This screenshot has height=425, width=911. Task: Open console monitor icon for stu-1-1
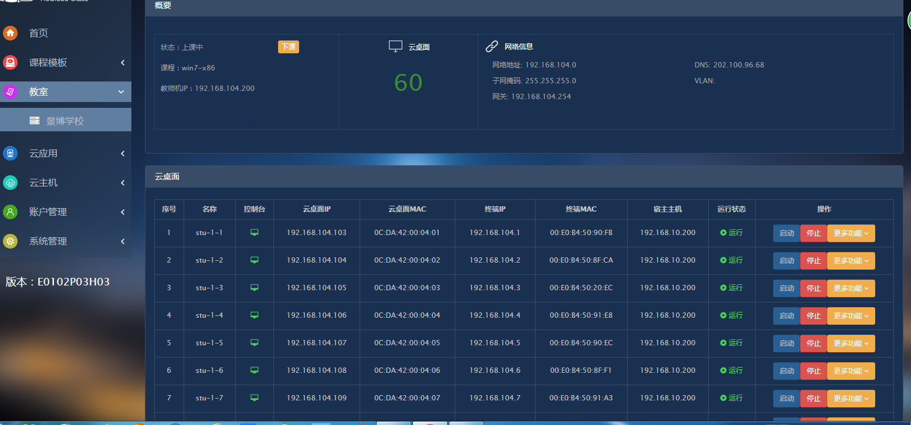click(255, 233)
